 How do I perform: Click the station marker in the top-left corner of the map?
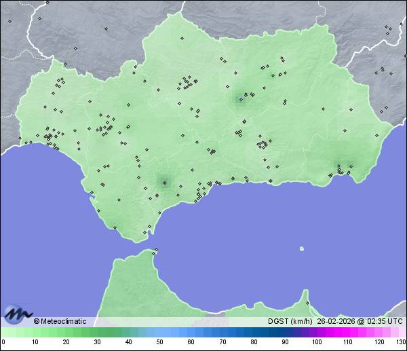[10, 21]
